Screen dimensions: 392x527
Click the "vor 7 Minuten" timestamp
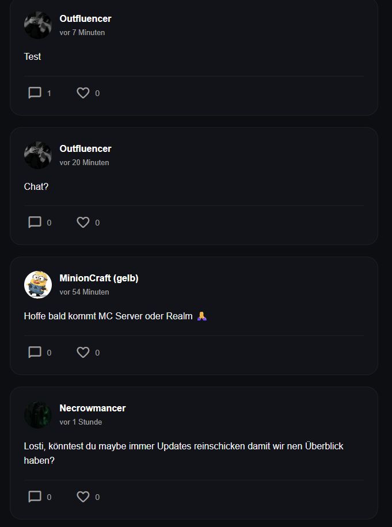pyautogui.click(x=82, y=33)
